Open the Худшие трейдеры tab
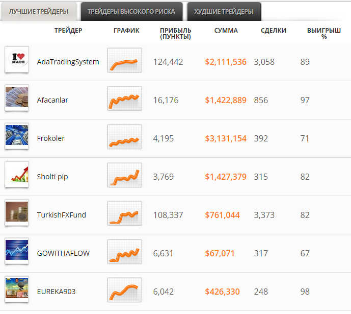The image size is (351, 314). click(x=223, y=11)
